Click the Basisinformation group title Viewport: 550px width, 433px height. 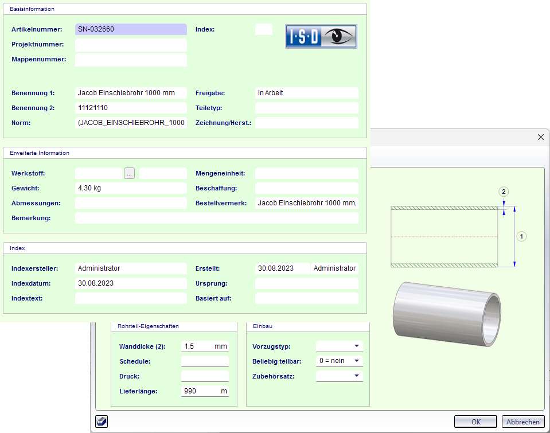coord(32,9)
